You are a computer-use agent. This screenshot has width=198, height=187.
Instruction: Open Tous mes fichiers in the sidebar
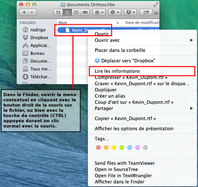(37, 69)
